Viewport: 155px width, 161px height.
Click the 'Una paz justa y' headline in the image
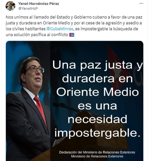(x=97, y=65)
